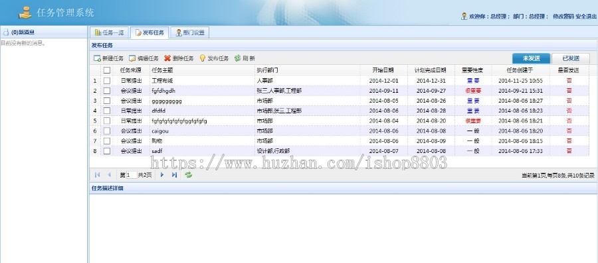The height and width of the screenshot is (263, 598).
Task: Click the 2014-09-21 15:31 creation time cell
Action: pyautogui.click(x=520, y=91)
